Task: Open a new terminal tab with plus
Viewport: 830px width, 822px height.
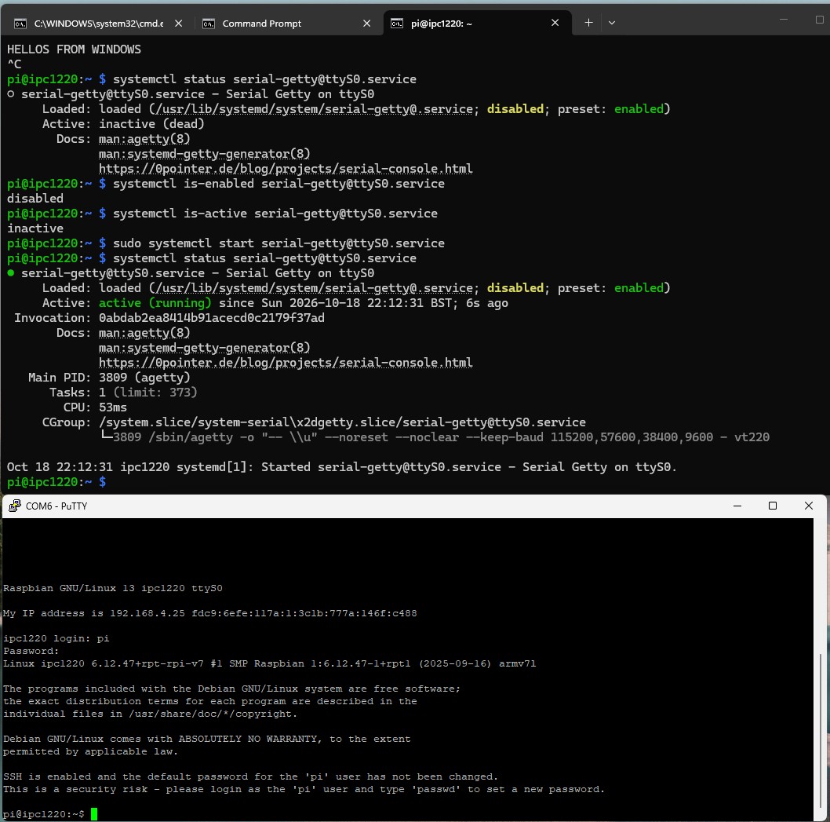Action: click(588, 23)
